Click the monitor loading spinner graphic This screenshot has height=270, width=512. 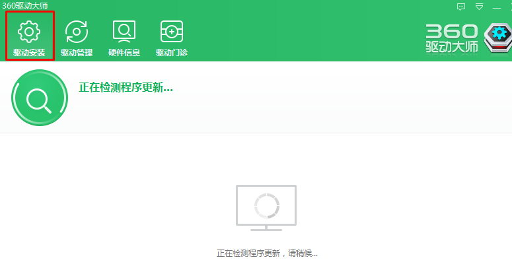point(266,208)
